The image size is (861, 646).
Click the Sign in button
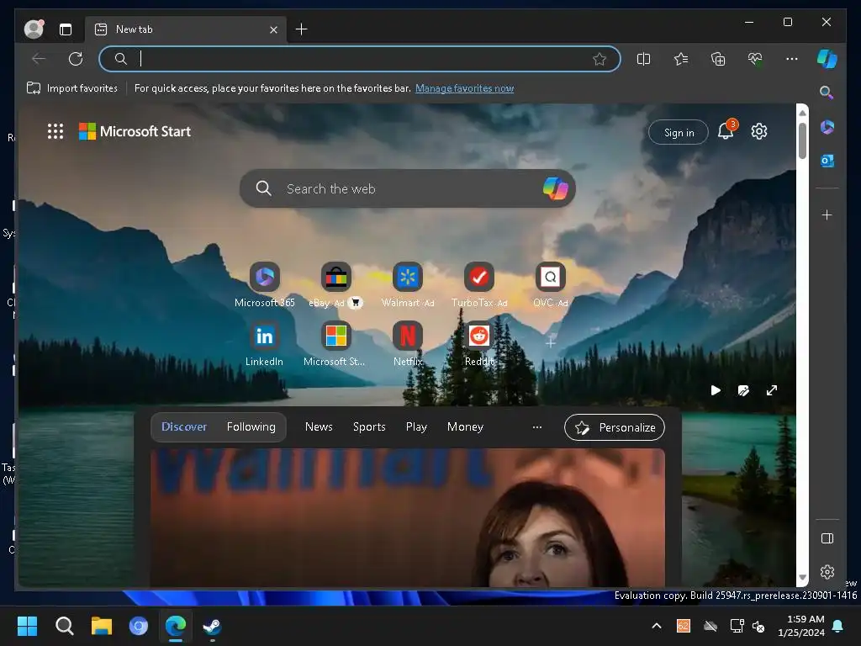679,132
